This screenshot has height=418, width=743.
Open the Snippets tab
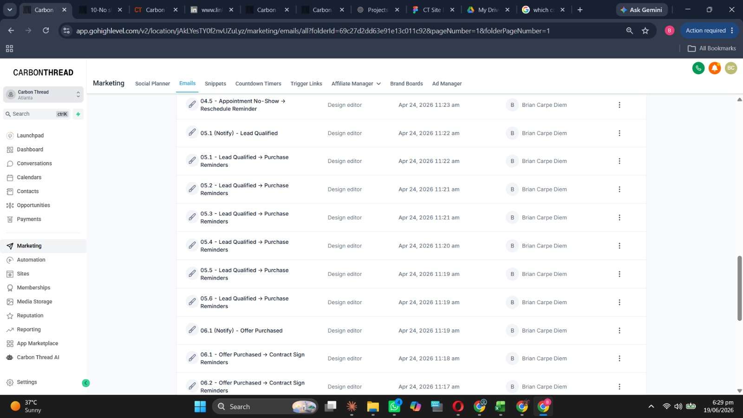click(x=215, y=84)
